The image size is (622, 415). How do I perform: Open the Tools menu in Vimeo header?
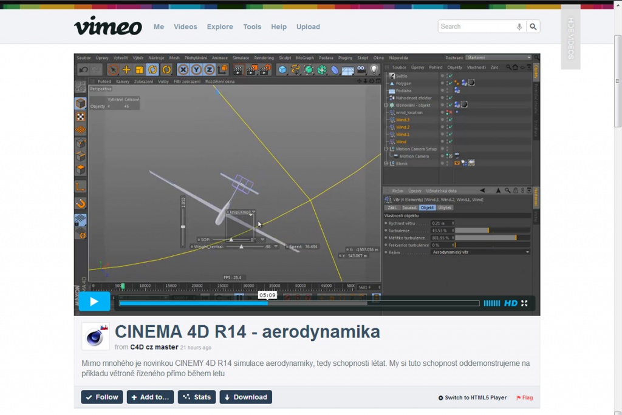pos(252,27)
